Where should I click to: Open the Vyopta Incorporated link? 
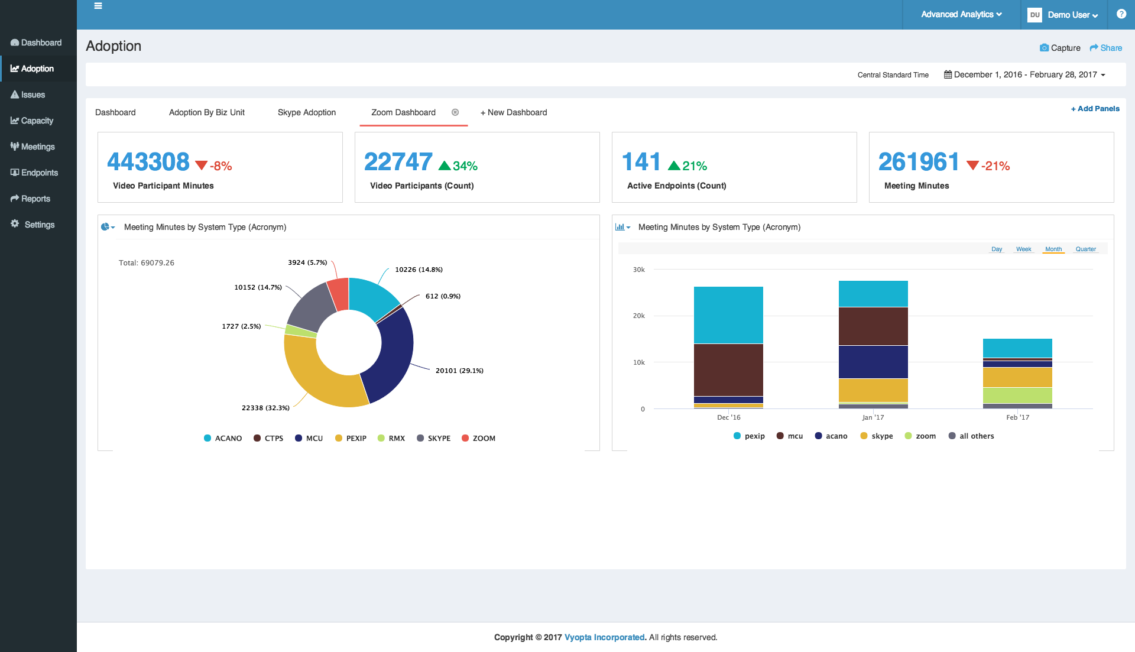click(x=605, y=637)
